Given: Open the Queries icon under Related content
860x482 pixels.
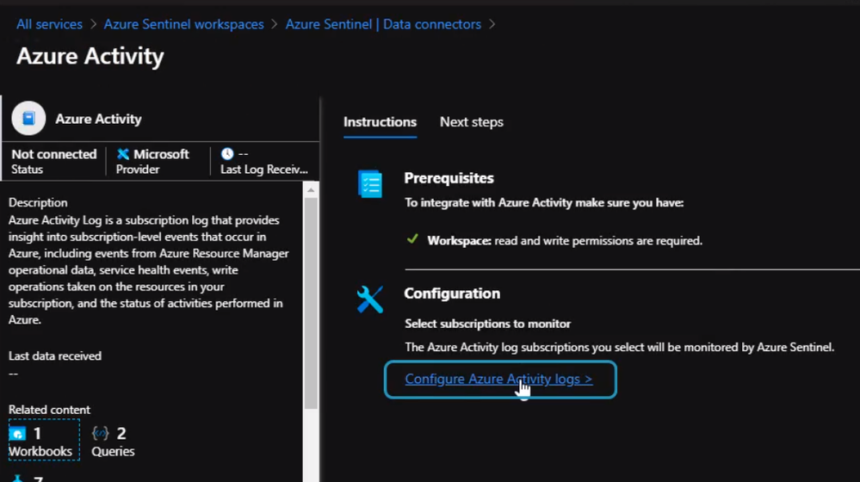Looking at the screenshot, I should coord(100,433).
